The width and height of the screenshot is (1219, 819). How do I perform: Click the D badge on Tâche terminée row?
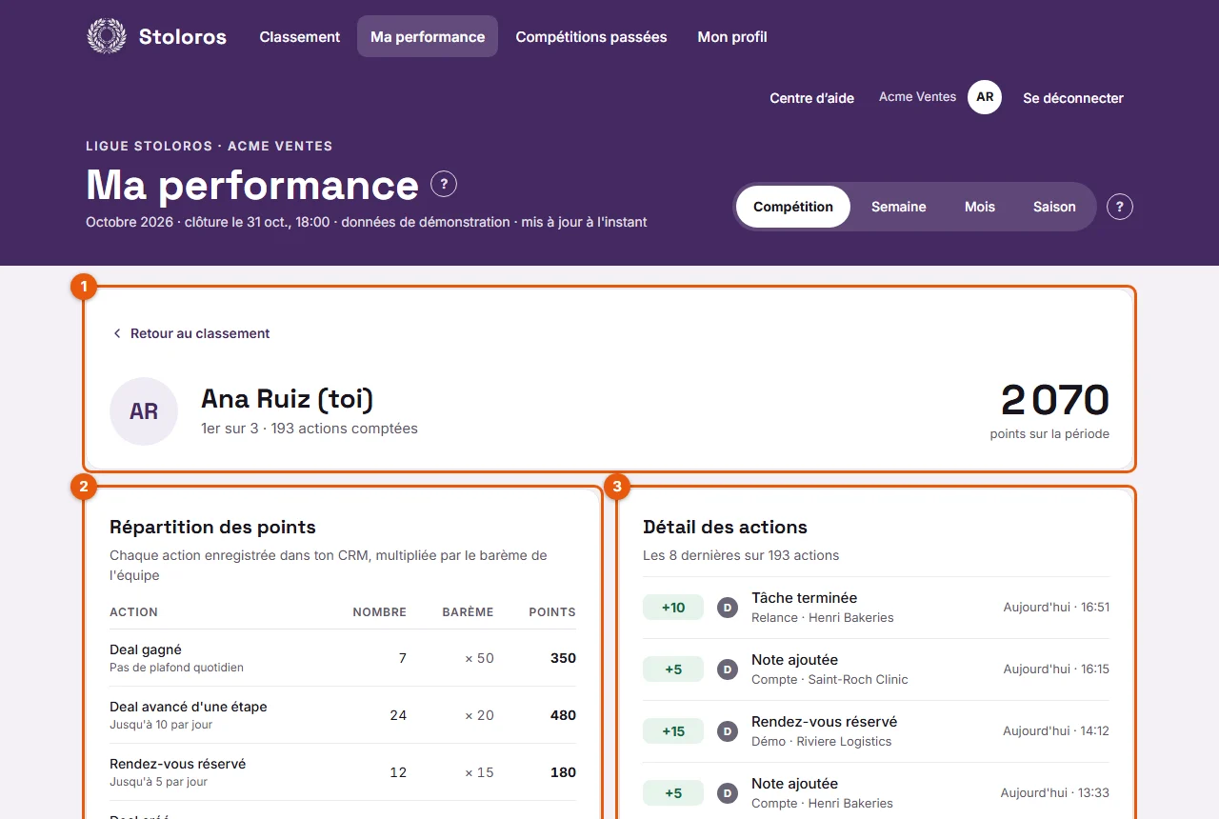point(728,608)
